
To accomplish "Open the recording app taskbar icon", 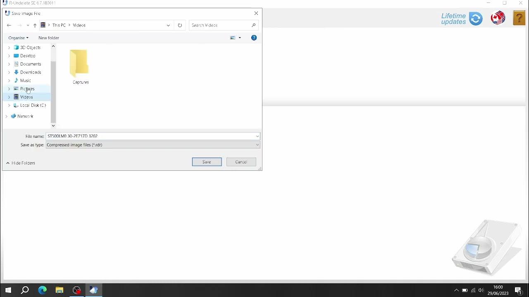I will [76, 290].
